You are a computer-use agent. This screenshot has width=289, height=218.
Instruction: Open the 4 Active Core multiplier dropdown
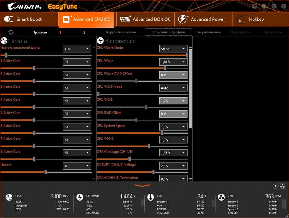tap(77, 101)
